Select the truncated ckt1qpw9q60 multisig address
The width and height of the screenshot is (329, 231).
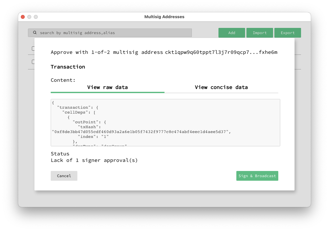tap(220, 52)
